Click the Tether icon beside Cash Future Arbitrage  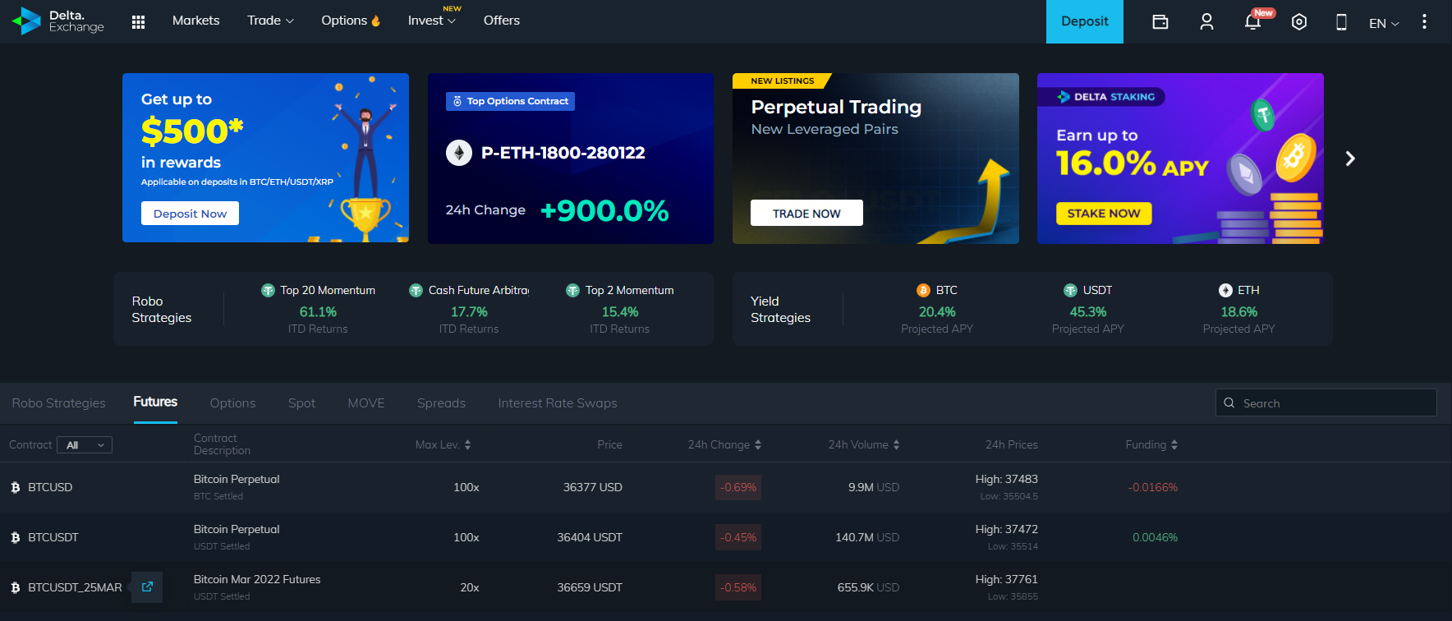click(416, 290)
